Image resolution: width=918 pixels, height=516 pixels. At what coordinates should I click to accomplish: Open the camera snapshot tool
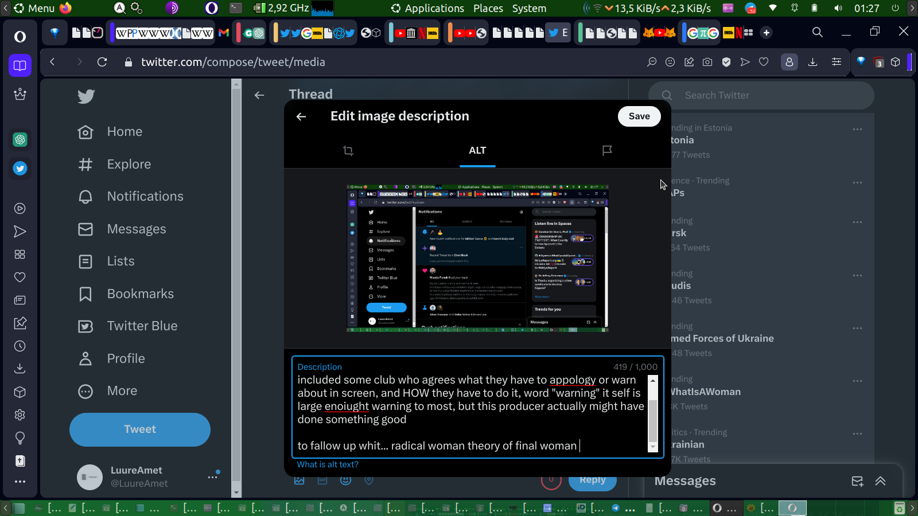(x=707, y=62)
